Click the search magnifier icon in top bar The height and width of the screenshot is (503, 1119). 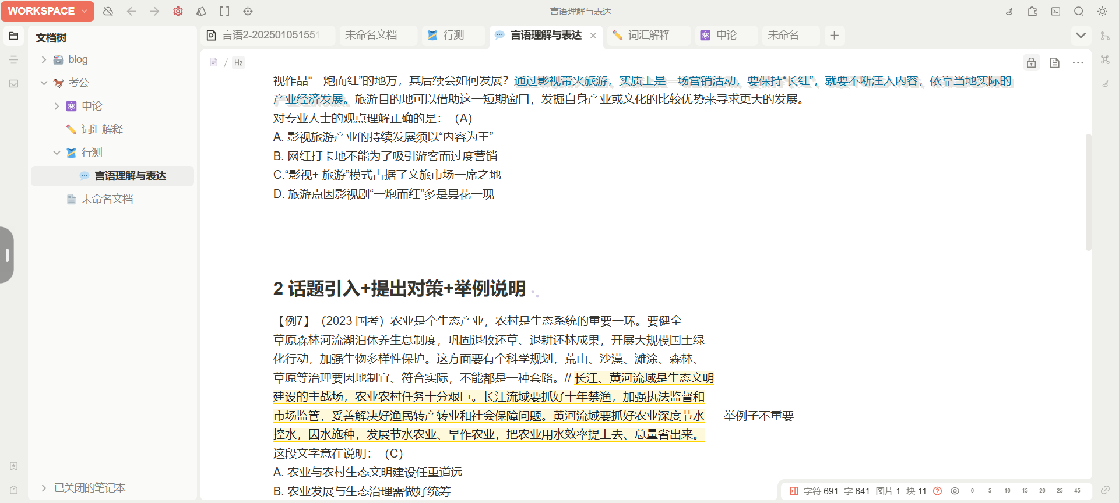pyautogui.click(x=1079, y=11)
